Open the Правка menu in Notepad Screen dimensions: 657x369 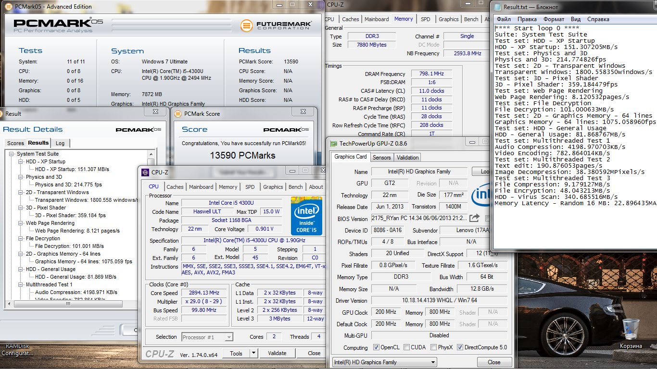527,19
